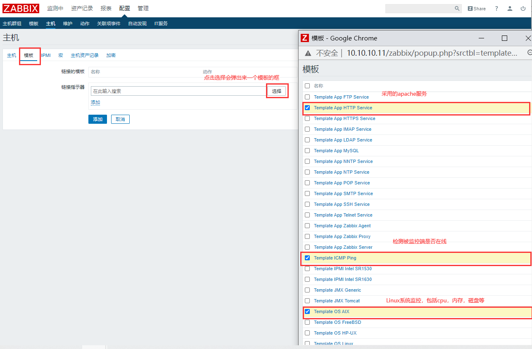Switch to the 主机资产记录 tab
The width and height of the screenshot is (532, 349).
point(85,55)
